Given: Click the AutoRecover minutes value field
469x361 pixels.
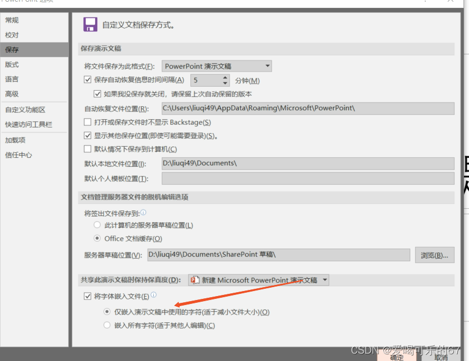Looking at the screenshot, I should point(207,80).
